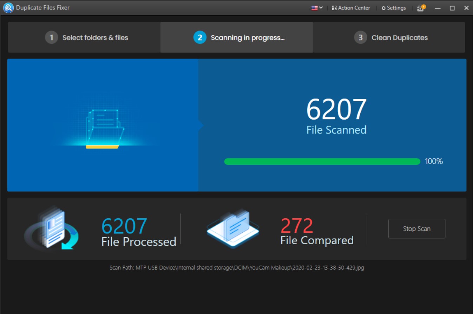
Task: Minimize the Duplicate Files Fixer window
Action: click(x=438, y=8)
